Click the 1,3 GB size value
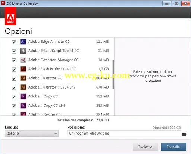This screenshot has width=191, height=154. (103, 69)
